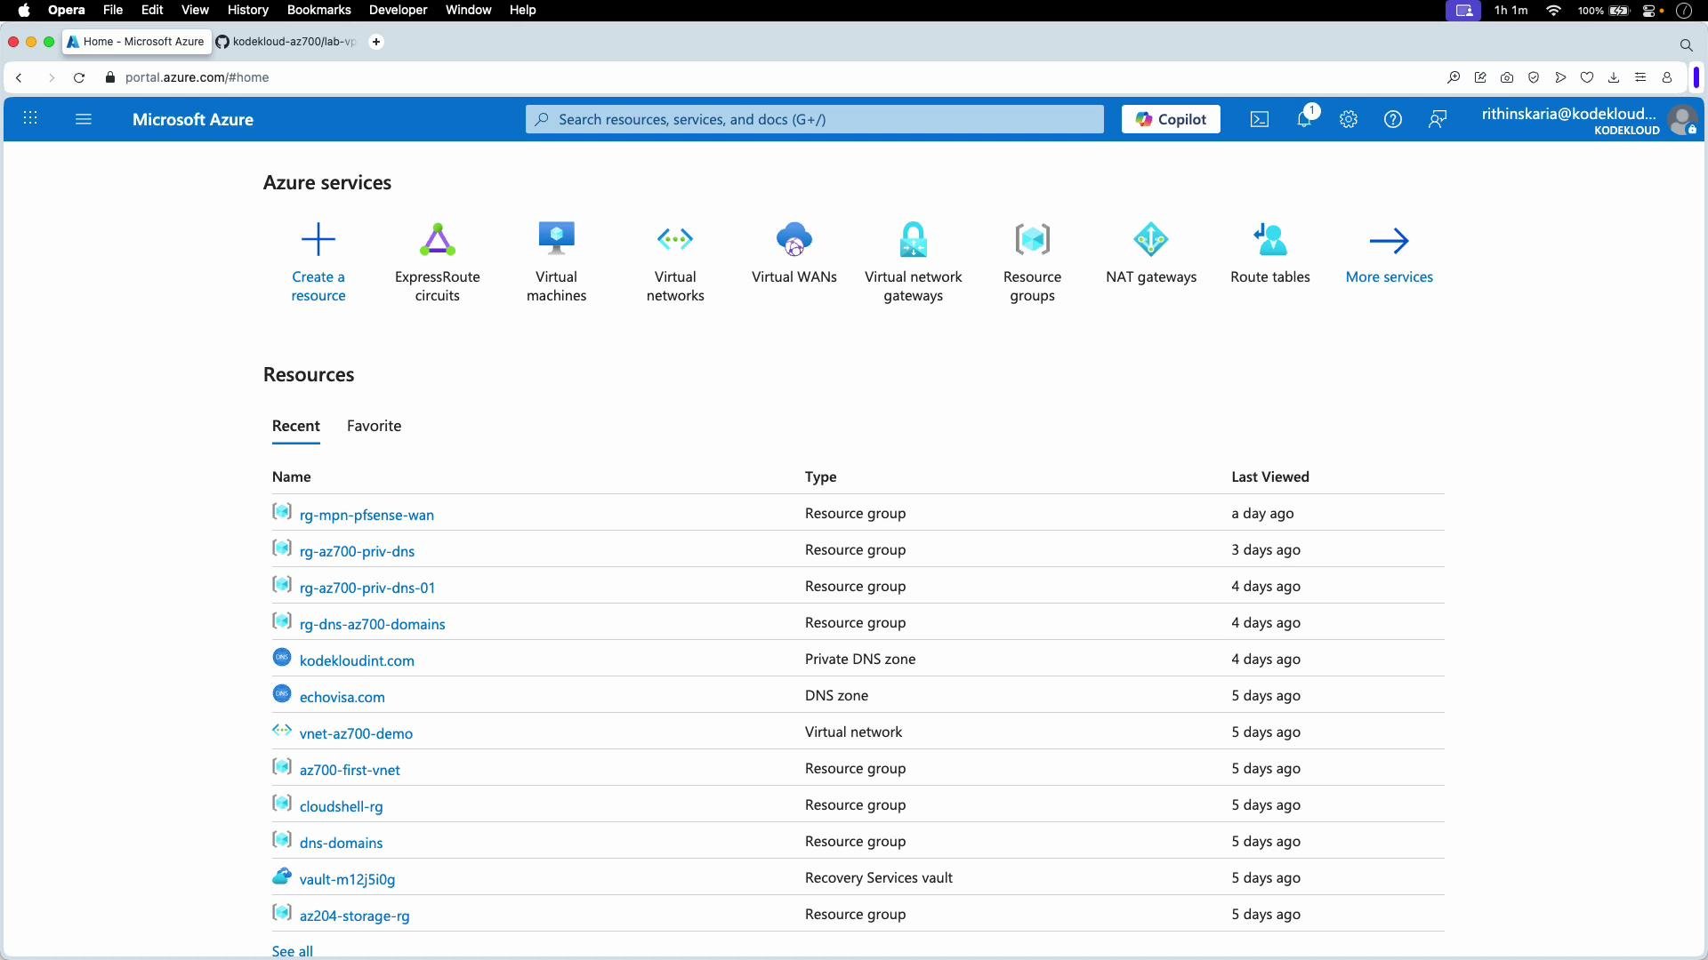Image resolution: width=1708 pixels, height=960 pixels.
Task: Open the Help question mark icon
Action: coord(1393,119)
